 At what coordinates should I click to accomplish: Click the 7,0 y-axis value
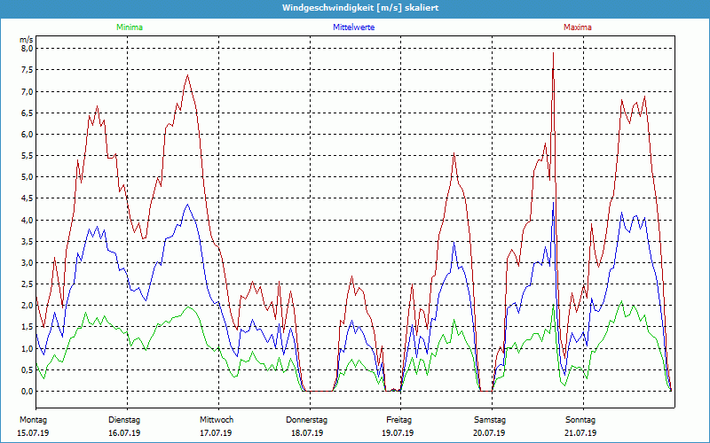28,91
